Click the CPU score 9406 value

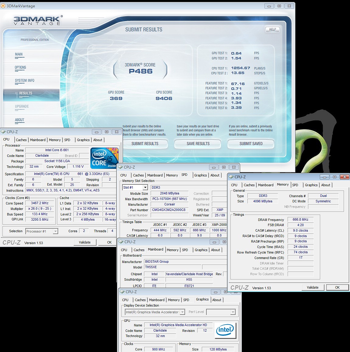pyautogui.click(x=164, y=98)
